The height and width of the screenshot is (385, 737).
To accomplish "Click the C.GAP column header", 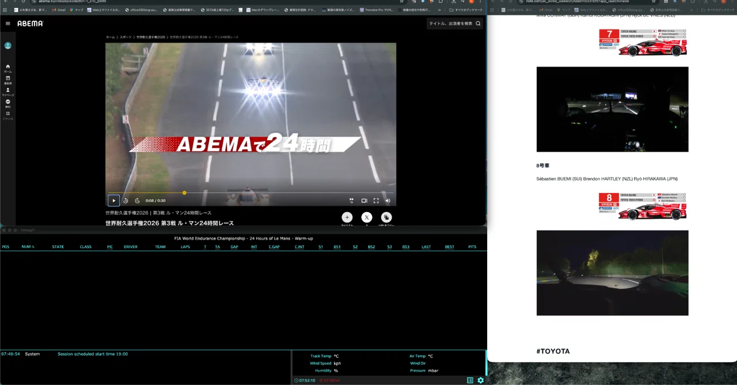I will pyautogui.click(x=274, y=247).
